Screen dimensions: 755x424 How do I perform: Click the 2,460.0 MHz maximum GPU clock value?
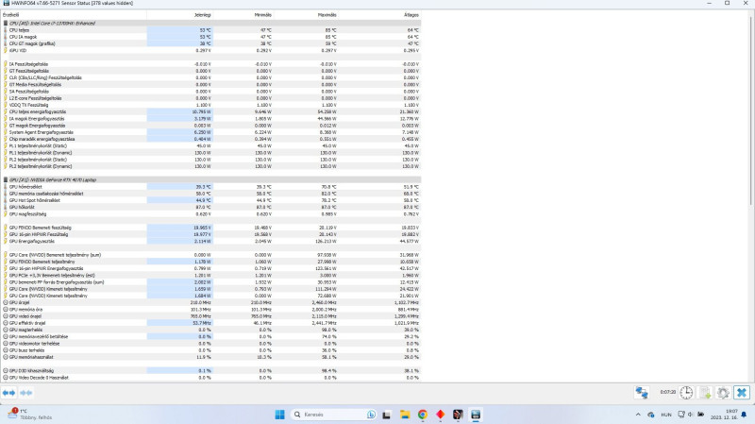(324, 302)
